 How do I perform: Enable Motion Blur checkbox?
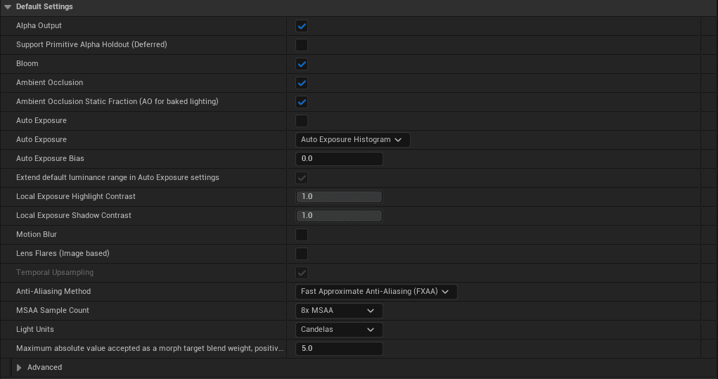301,235
